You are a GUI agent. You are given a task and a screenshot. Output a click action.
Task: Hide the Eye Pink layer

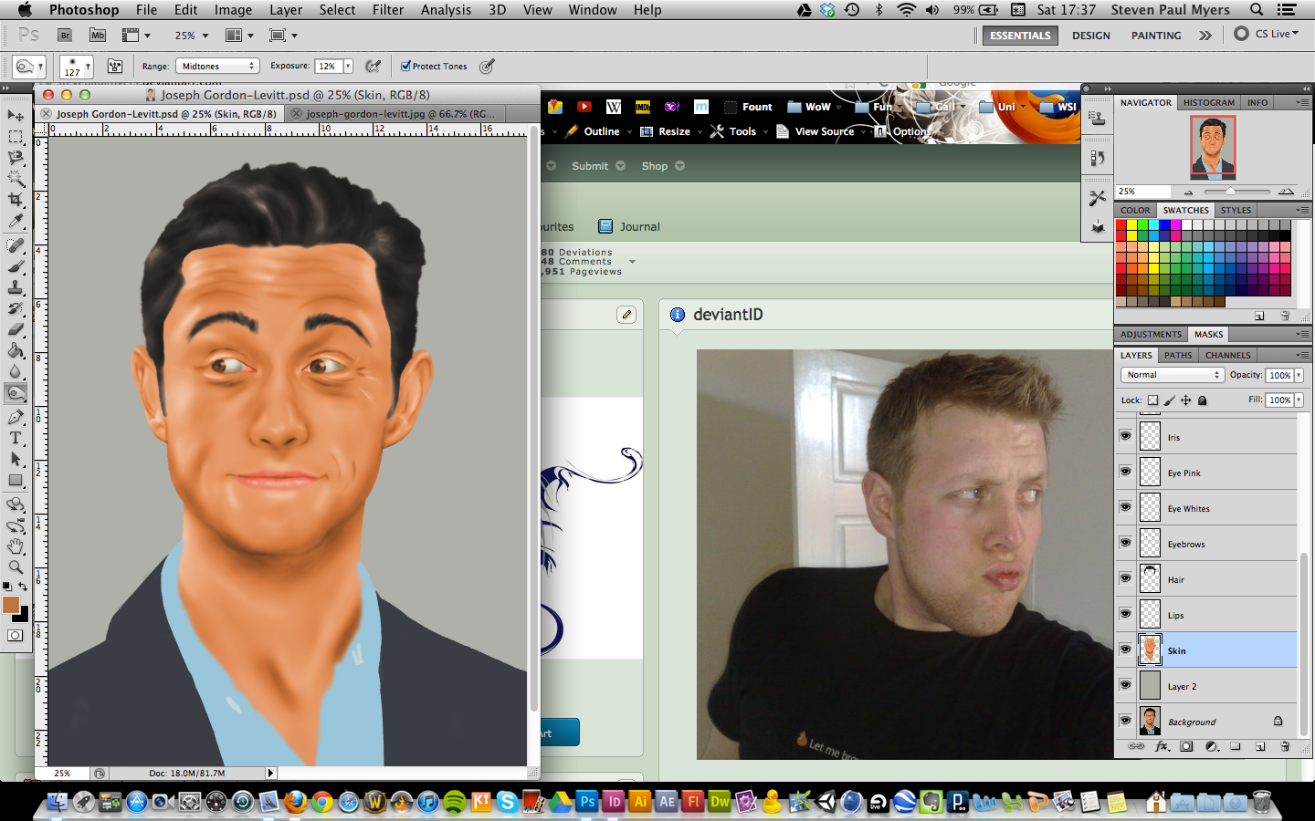coord(1125,473)
